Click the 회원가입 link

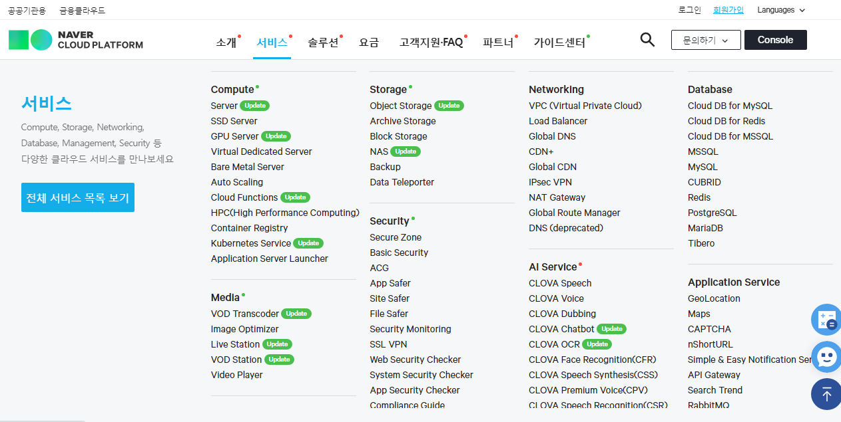[x=728, y=10]
